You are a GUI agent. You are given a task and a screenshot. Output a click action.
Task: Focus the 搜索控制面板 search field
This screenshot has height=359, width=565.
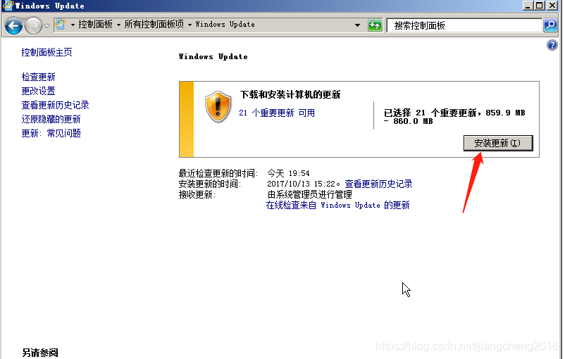pos(464,25)
